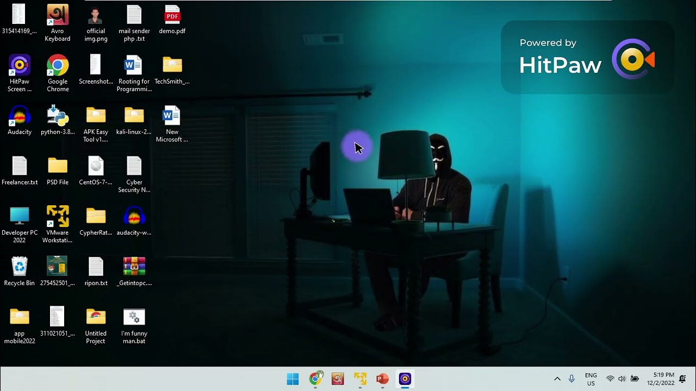Open TechSmith folder on desktop
Screen dimensions: 696x391
[x=172, y=70]
